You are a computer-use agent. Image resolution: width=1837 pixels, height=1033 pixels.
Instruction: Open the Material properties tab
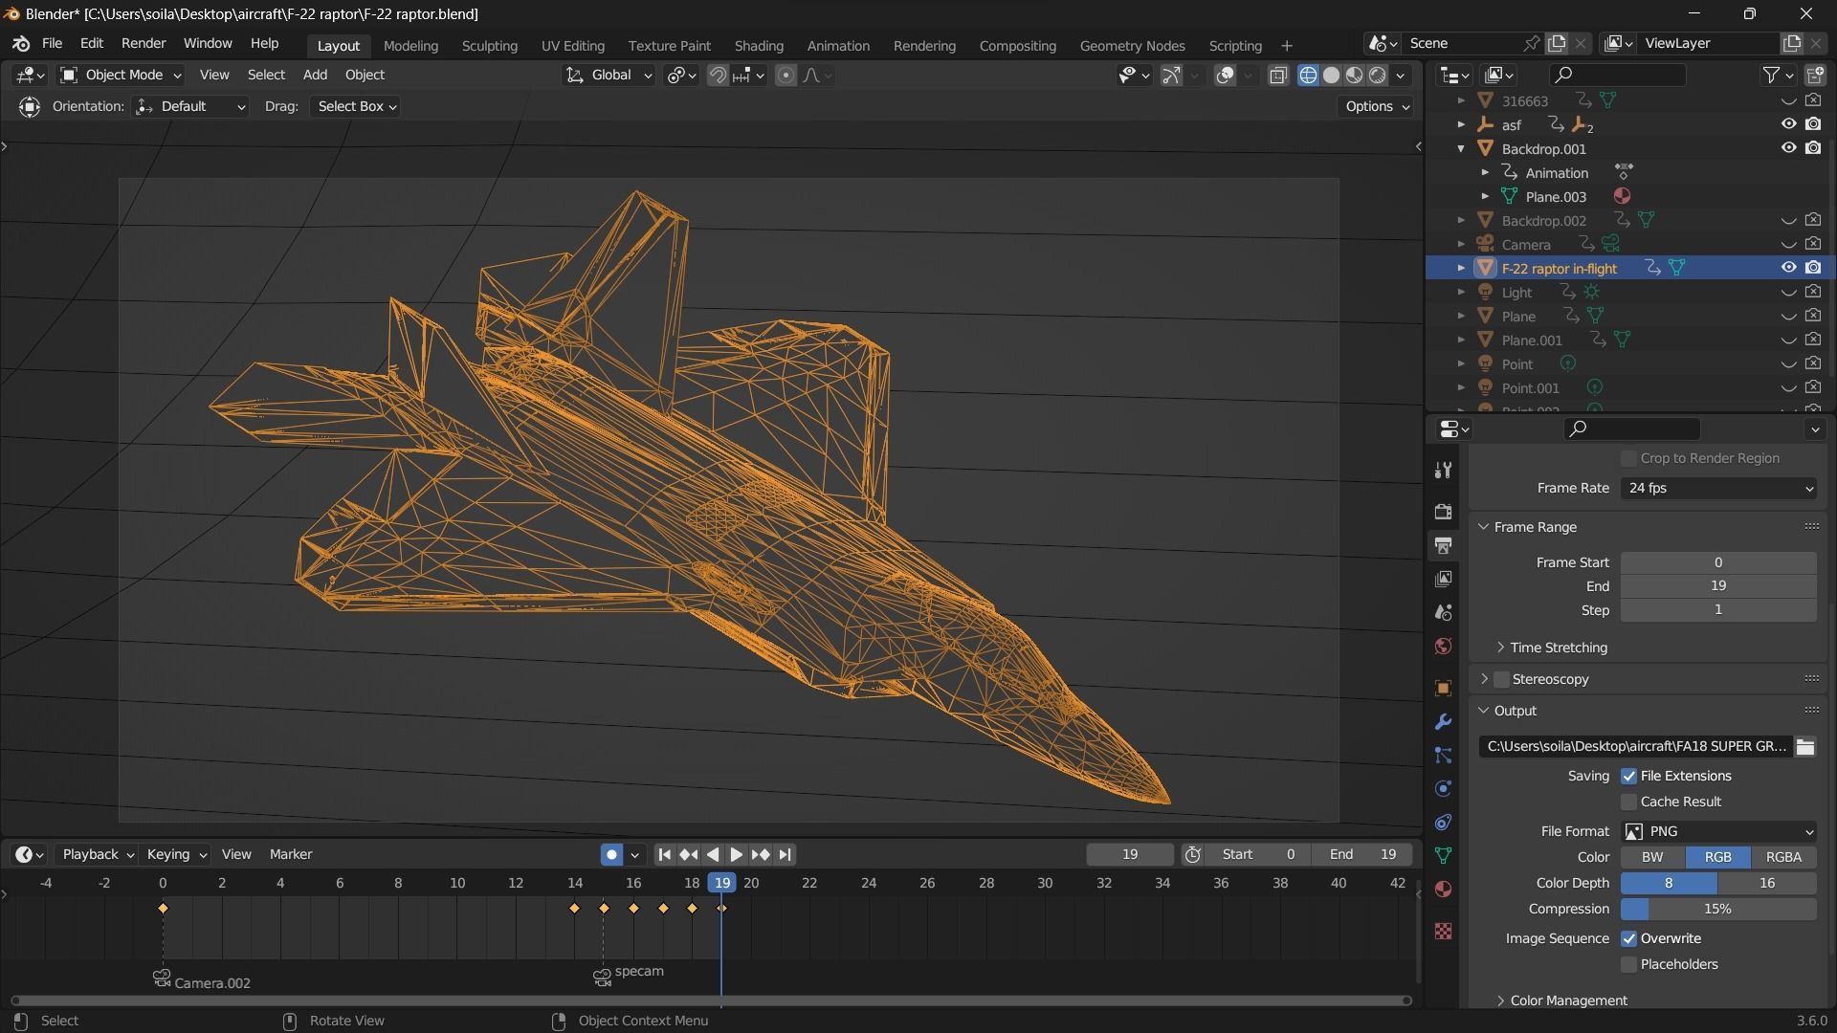pos(1443,889)
